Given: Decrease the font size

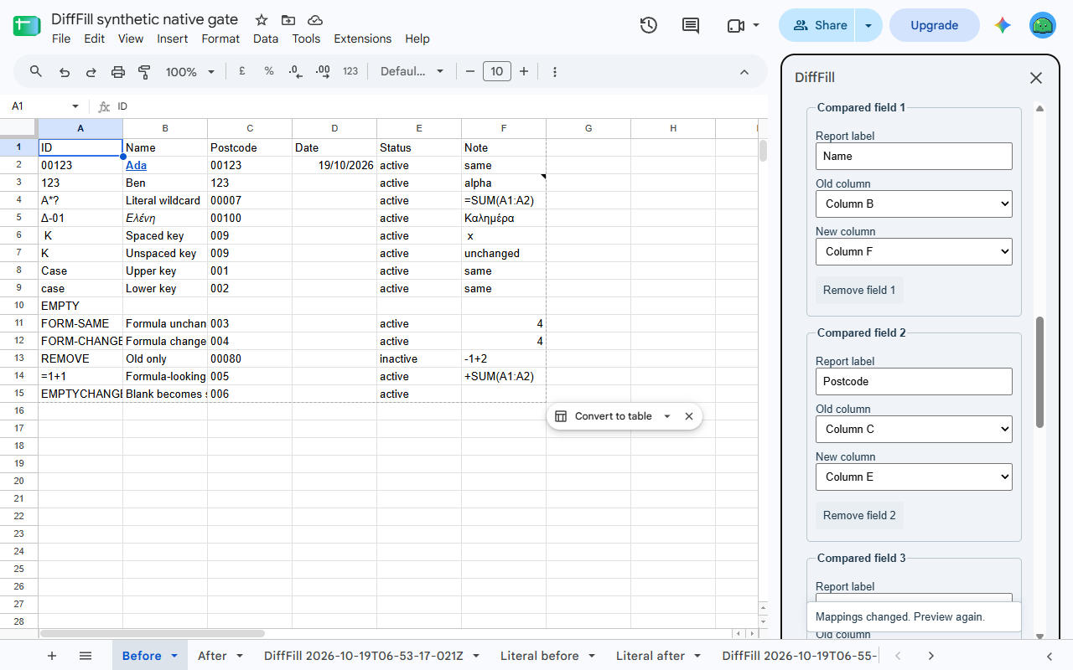Looking at the screenshot, I should (470, 72).
